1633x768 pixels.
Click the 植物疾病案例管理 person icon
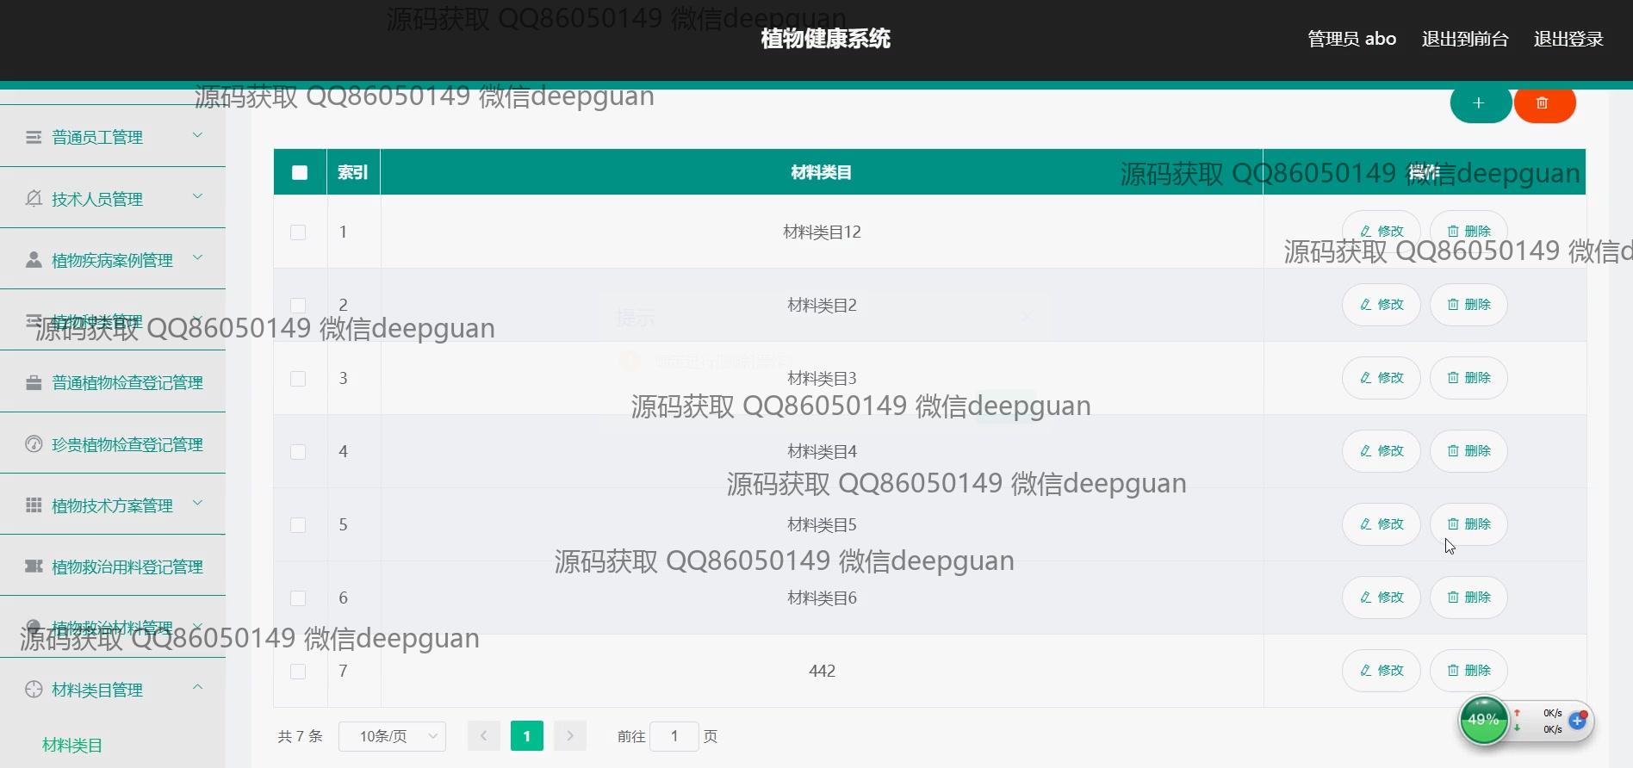(34, 260)
